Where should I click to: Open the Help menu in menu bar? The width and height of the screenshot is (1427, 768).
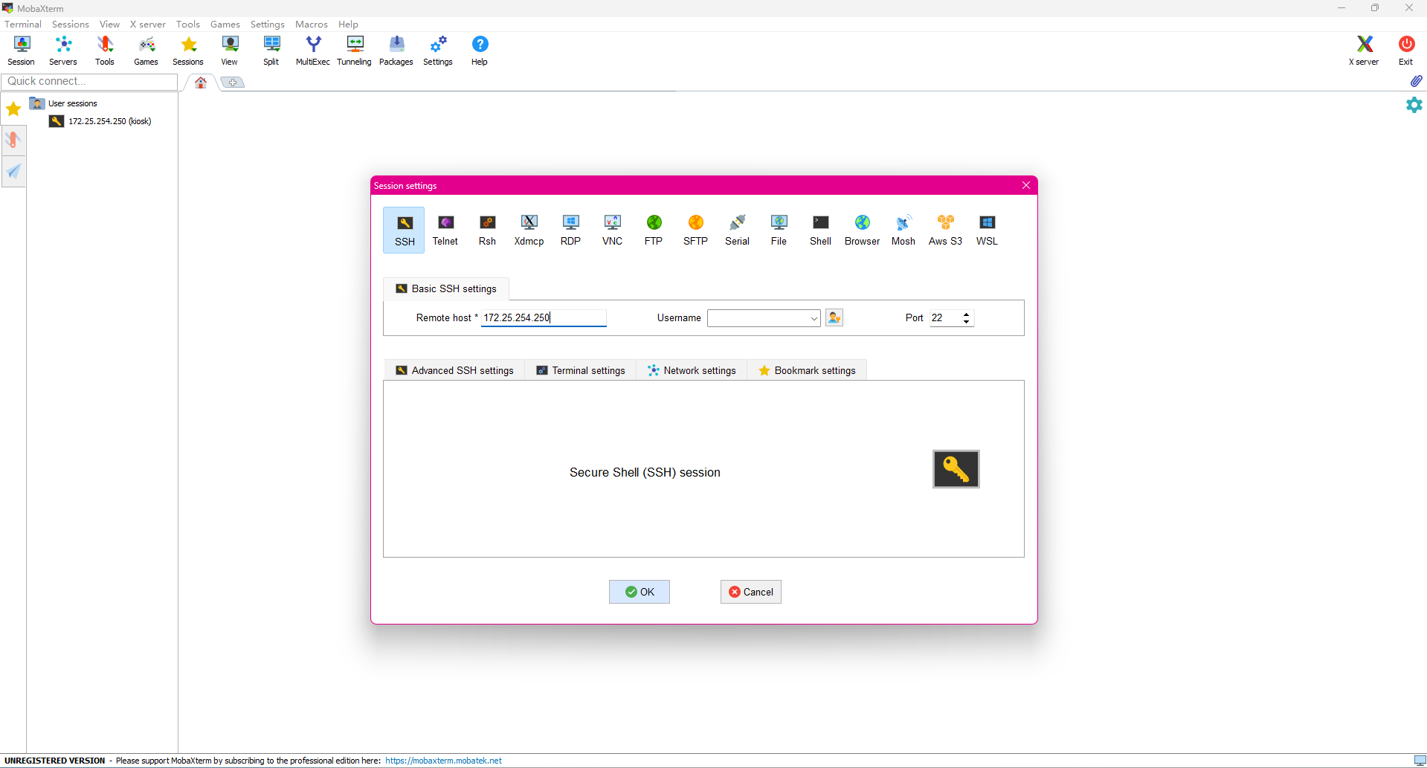[x=348, y=25]
